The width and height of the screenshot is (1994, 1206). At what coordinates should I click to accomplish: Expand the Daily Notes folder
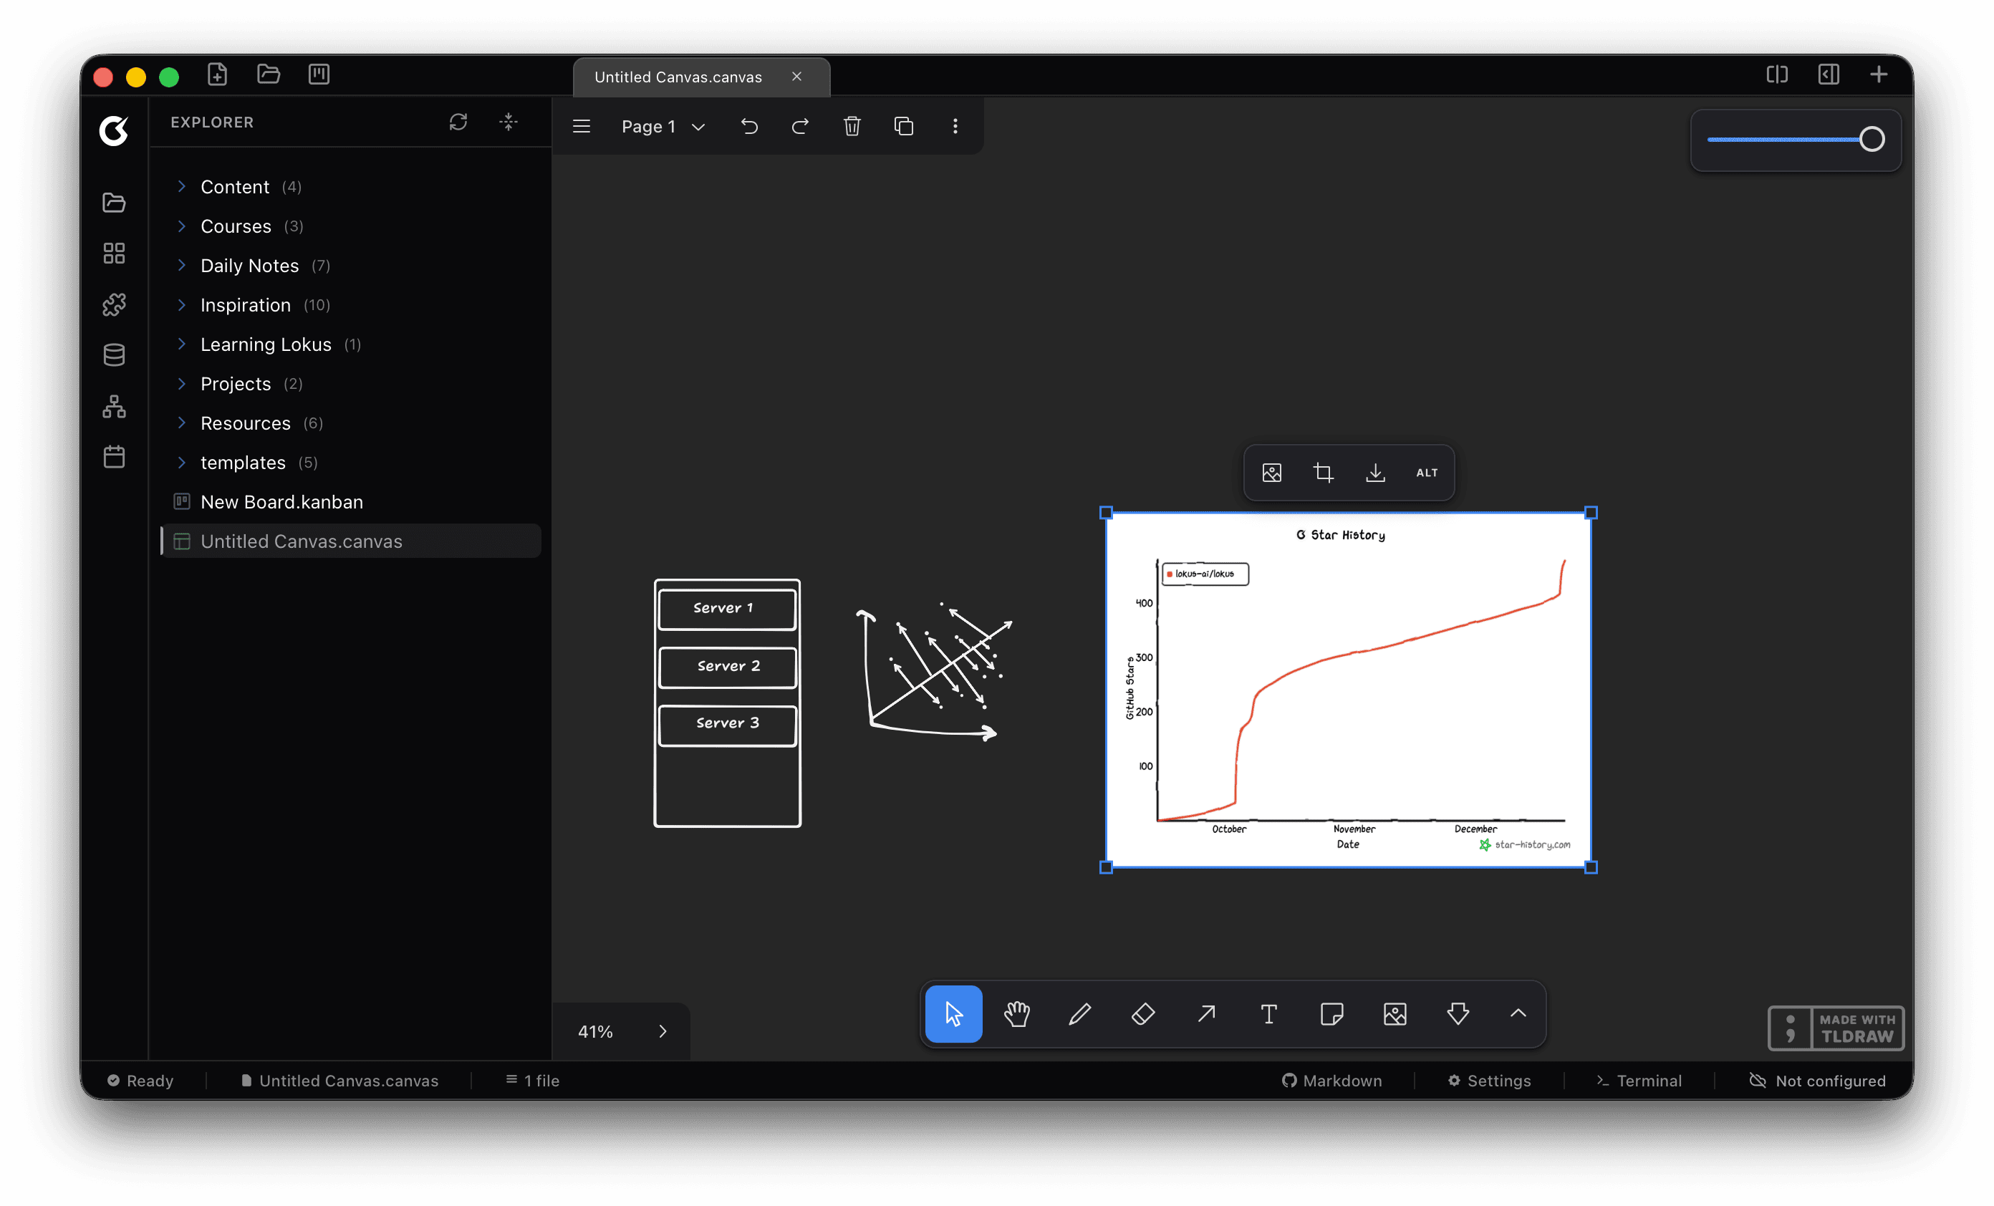[x=181, y=266]
